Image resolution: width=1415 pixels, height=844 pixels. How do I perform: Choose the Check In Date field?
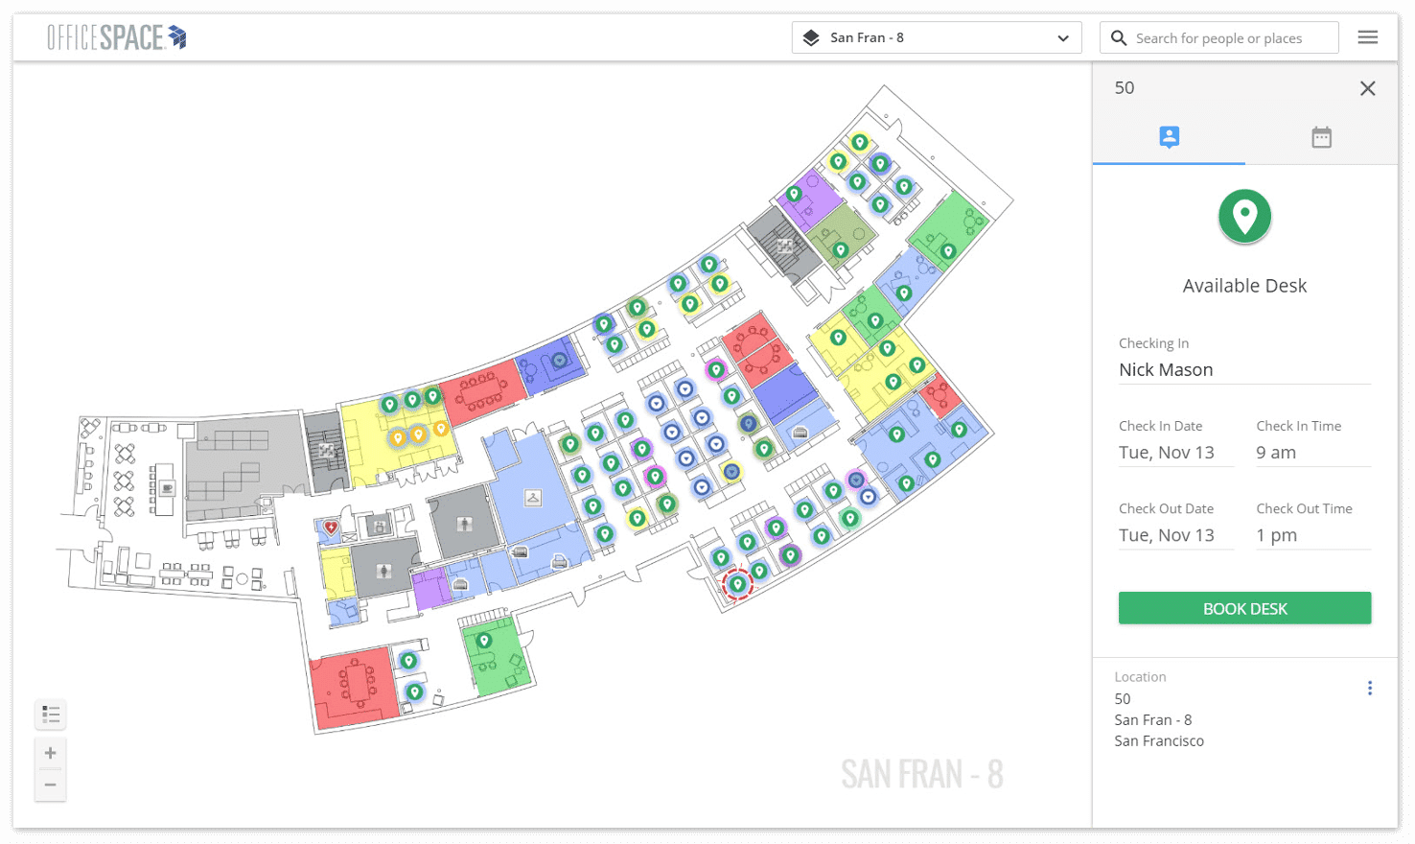1176,453
